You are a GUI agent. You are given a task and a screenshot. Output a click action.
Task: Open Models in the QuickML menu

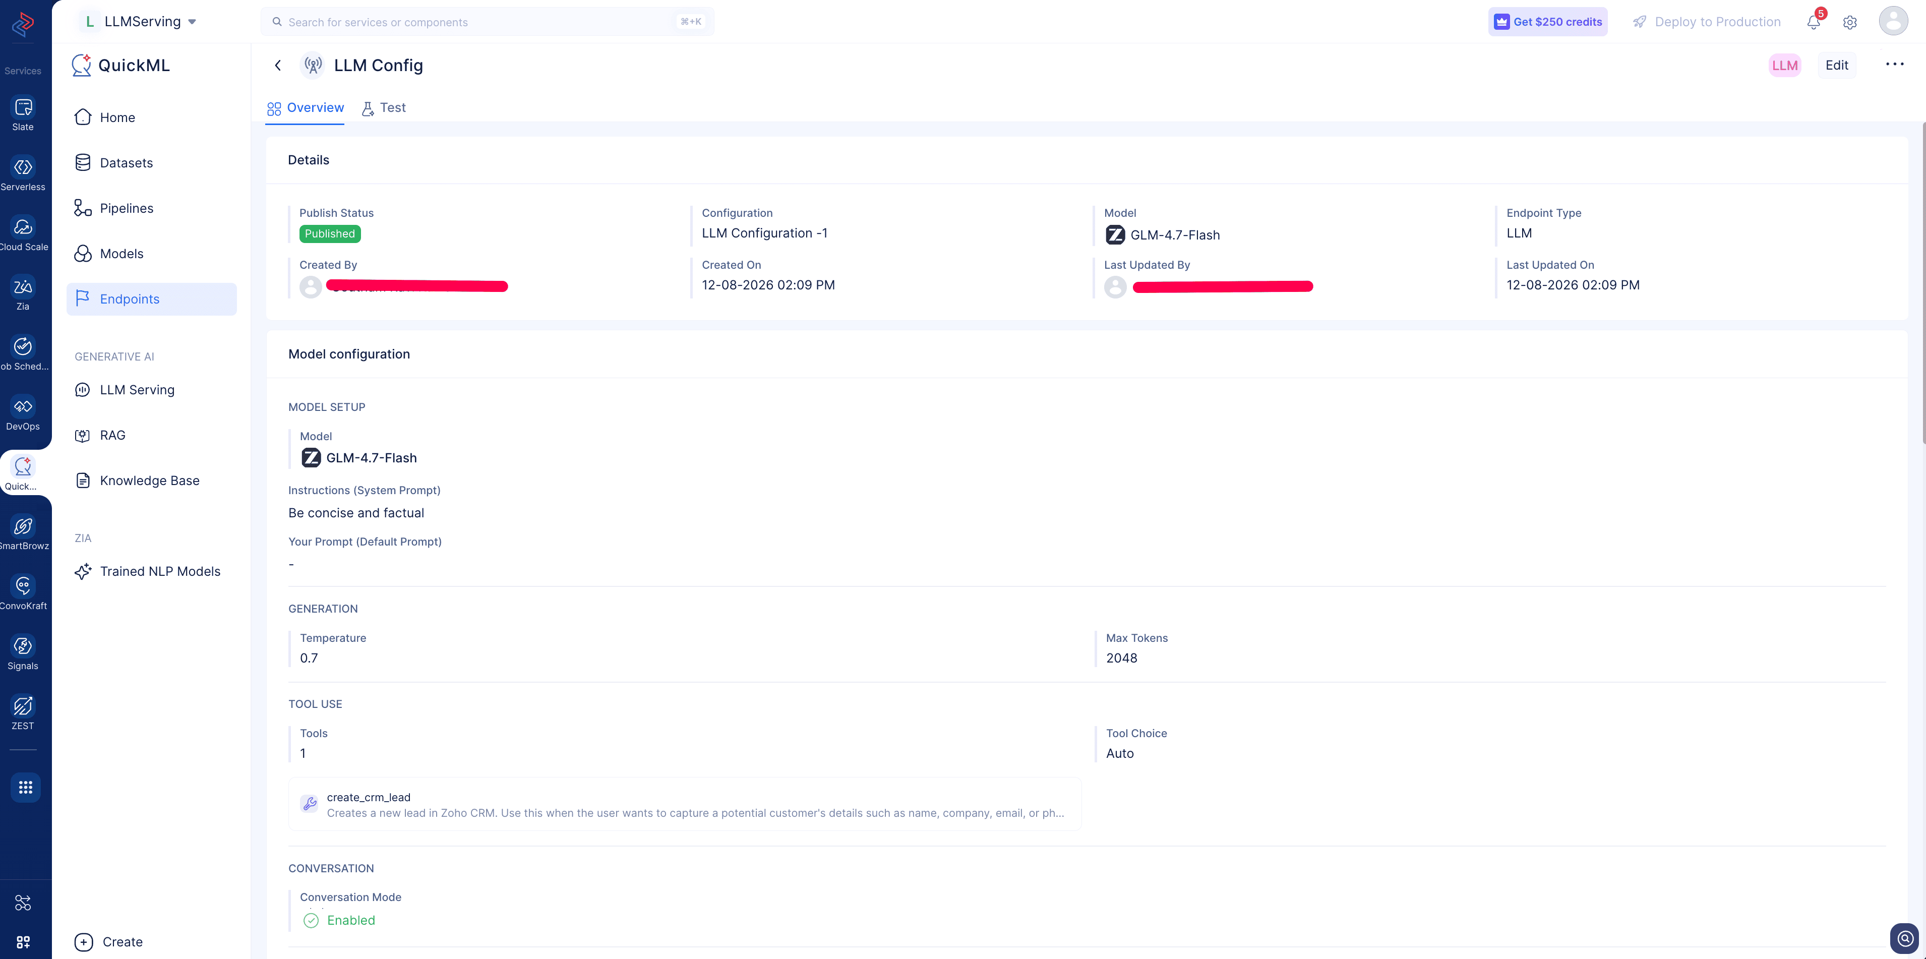point(152,254)
